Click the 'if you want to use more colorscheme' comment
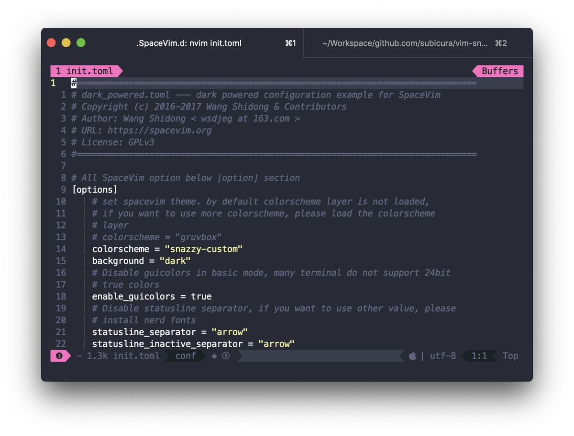Viewport: 574px width, 436px height. 264,213
